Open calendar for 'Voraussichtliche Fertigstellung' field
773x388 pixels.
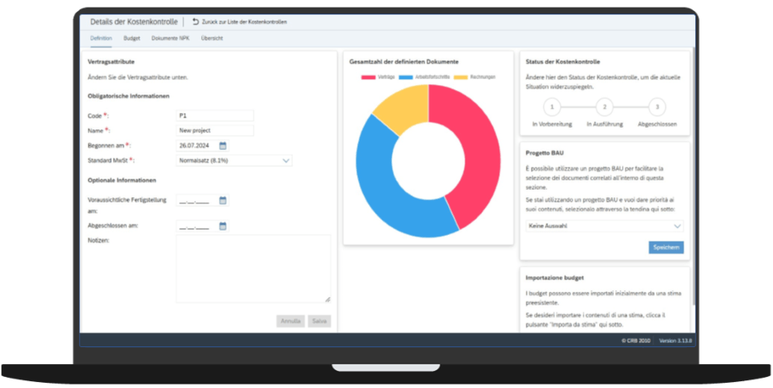223,201
